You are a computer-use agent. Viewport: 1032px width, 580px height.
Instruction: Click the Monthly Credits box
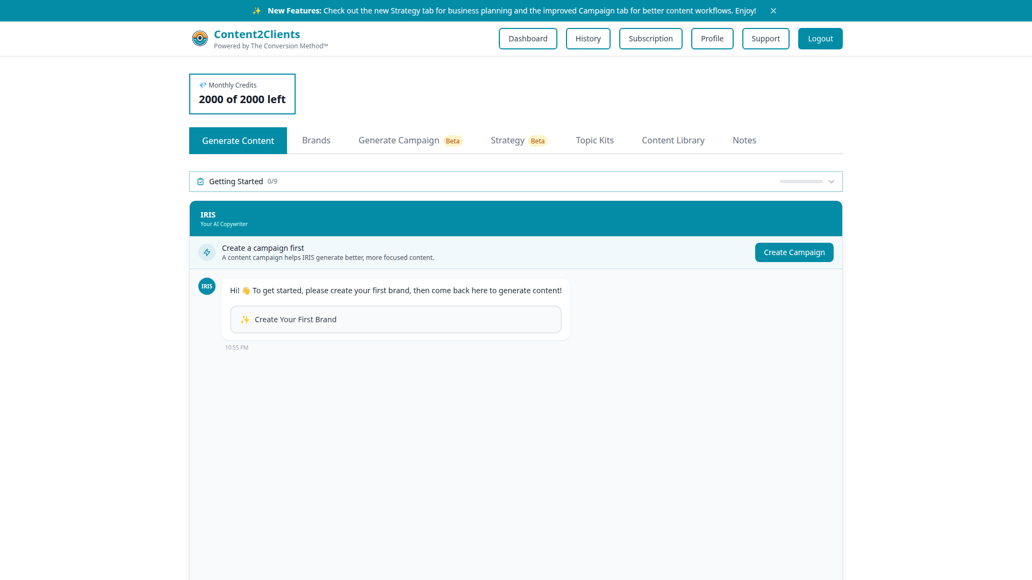(x=242, y=93)
